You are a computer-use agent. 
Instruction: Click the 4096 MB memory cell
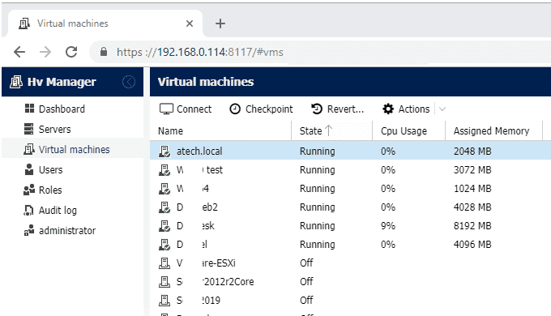(x=472, y=245)
